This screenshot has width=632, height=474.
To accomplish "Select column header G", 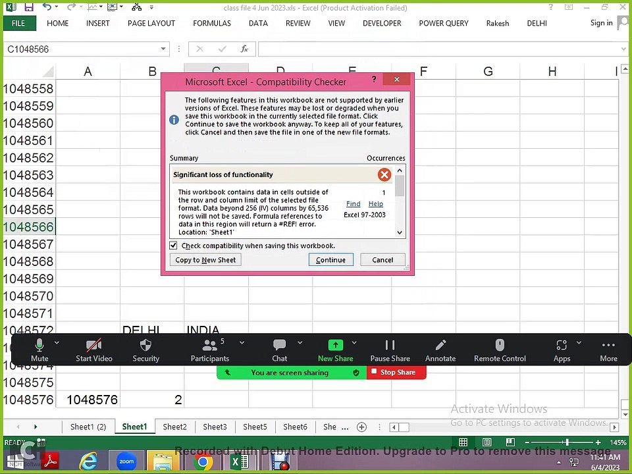I will coord(488,71).
